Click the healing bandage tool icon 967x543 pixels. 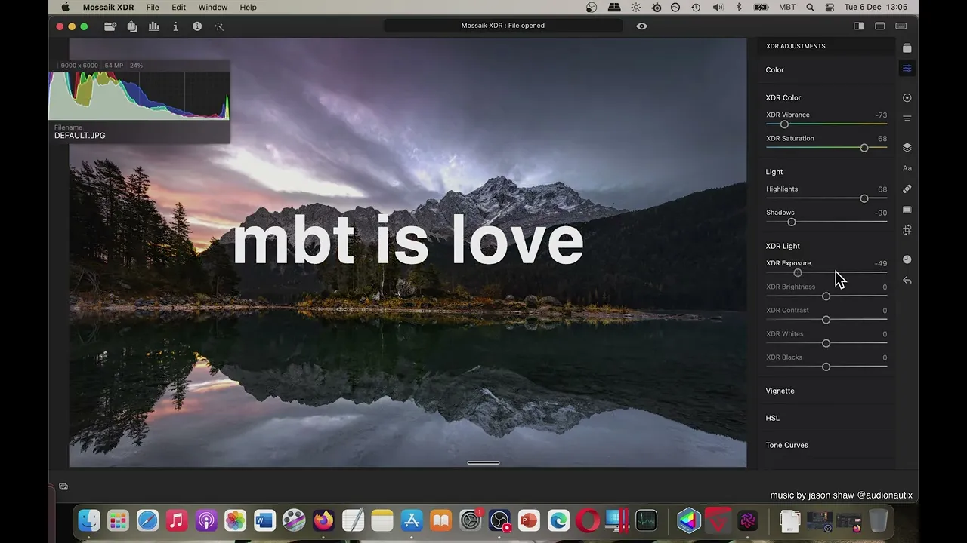(x=907, y=189)
